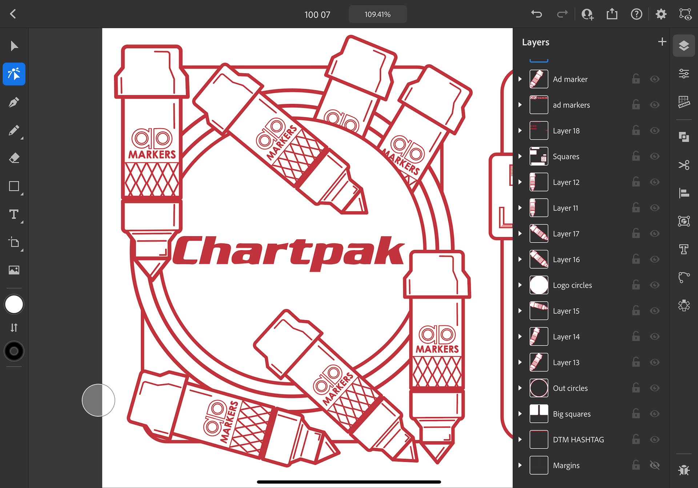Hide the Logo circles layer
The image size is (698, 488).
655,285
